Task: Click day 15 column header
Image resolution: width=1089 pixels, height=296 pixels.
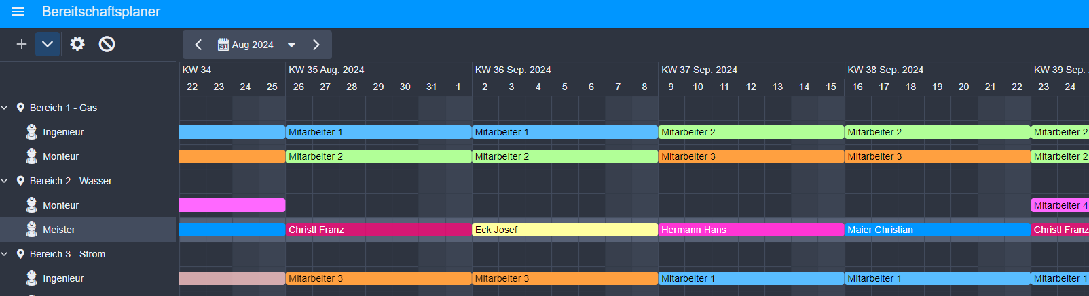Action: tap(831, 87)
